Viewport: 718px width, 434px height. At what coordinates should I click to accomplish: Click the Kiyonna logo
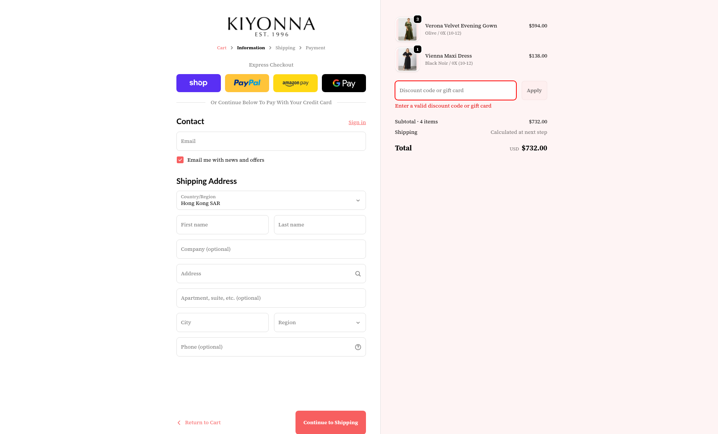271,26
